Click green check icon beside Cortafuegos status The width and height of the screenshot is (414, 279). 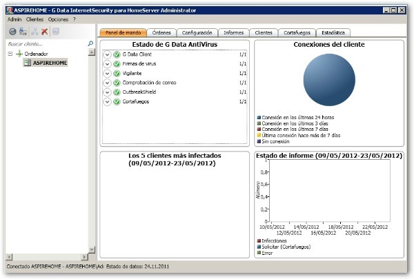coord(117,101)
